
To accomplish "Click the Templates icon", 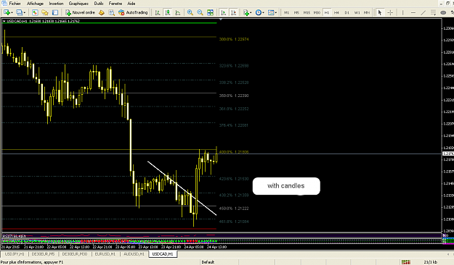I will [x=271, y=12].
